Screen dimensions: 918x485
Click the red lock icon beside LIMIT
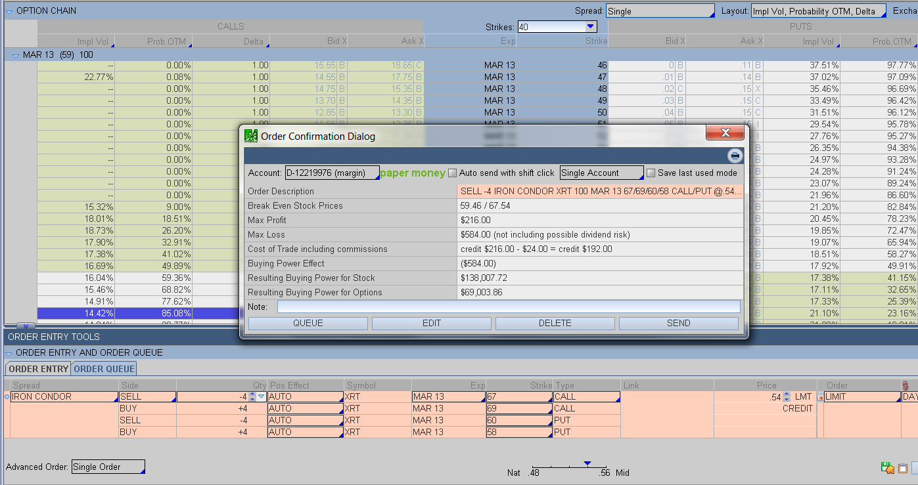pyautogui.click(x=820, y=397)
